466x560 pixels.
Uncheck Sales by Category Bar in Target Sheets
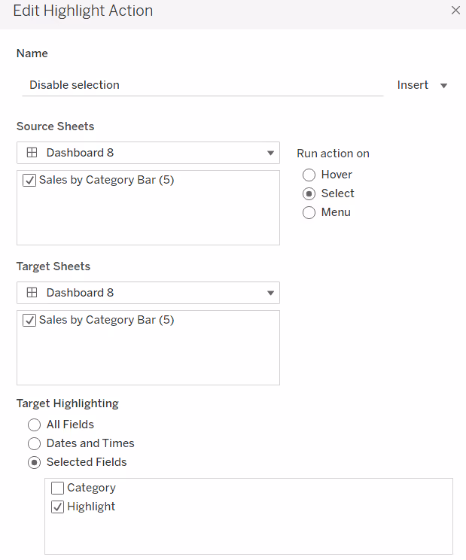coord(30,321)
